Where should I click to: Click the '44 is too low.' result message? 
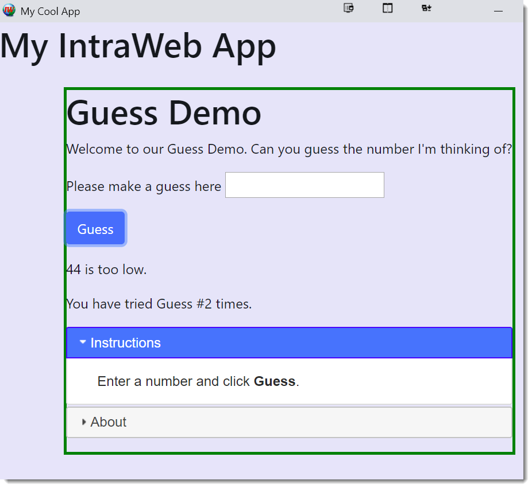click(107, 270)
